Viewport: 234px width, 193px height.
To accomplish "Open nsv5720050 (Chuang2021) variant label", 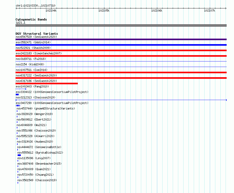I will click(x=35, y=175).
